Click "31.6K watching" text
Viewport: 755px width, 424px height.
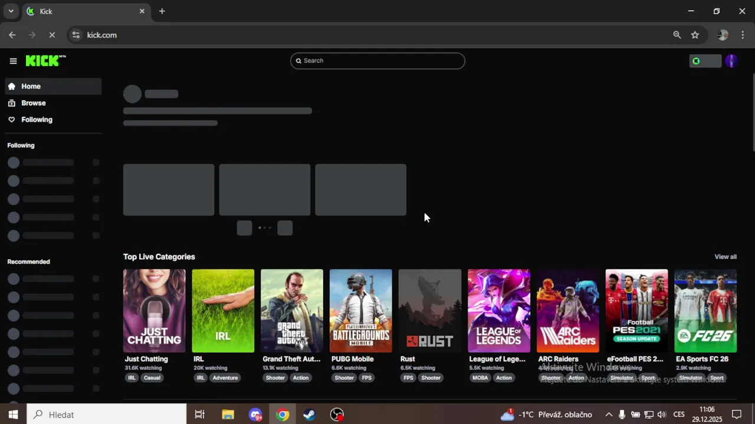(143, 368)
